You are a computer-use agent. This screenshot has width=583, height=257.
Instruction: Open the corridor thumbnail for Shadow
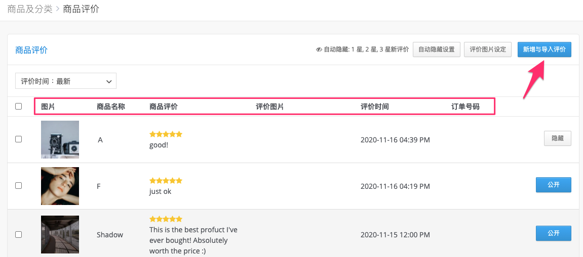pyautogui.click(x=60, y=234)
